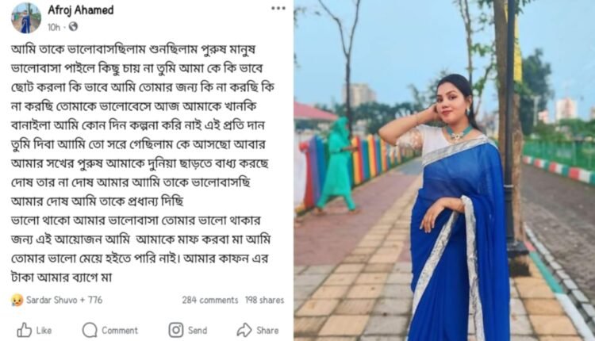Click the Comment speech bubble icon

click(90, 330)
